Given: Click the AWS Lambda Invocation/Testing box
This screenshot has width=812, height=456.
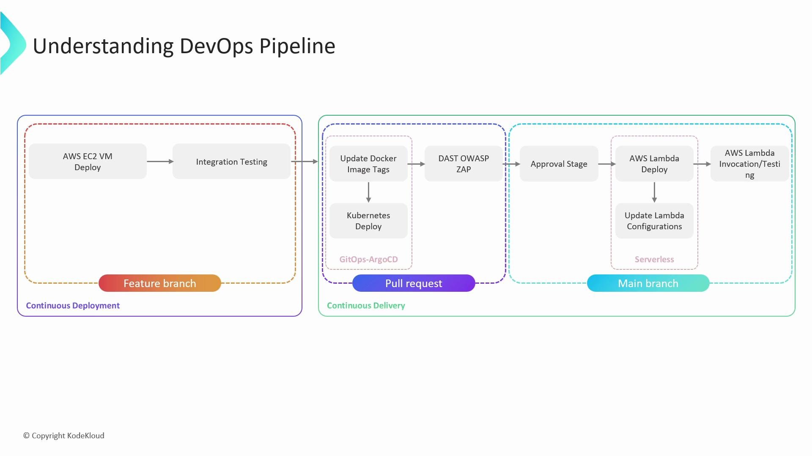Looking at the screenshot, I should tap(749, 164).
